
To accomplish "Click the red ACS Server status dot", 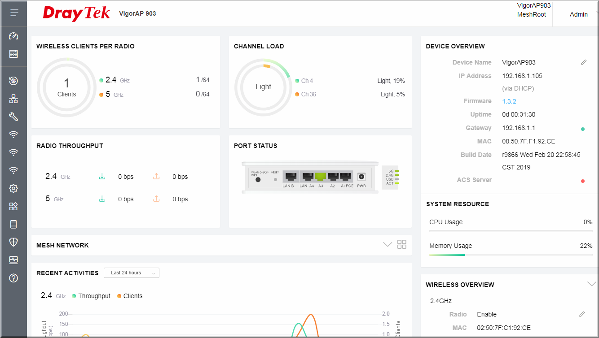I will pos(583,181).
